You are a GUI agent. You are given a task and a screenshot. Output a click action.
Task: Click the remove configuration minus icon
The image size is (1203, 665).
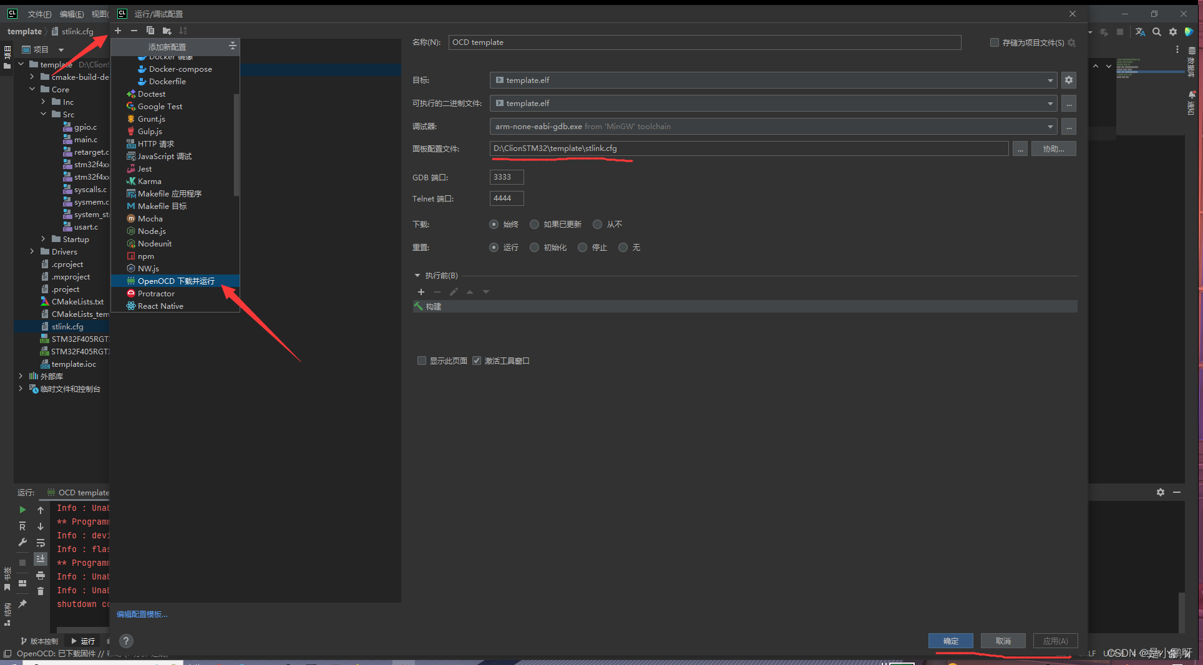point(134,31)
